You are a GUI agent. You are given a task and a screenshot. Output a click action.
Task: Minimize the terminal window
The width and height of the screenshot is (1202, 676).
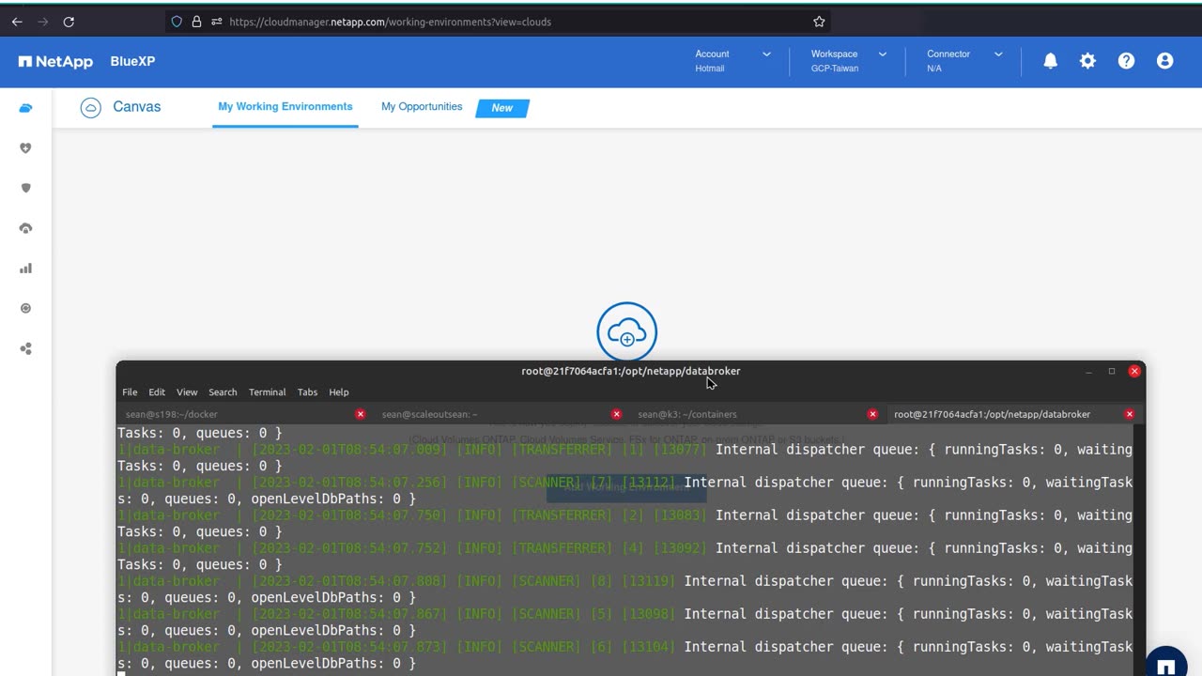click(x=1088, y=372)
